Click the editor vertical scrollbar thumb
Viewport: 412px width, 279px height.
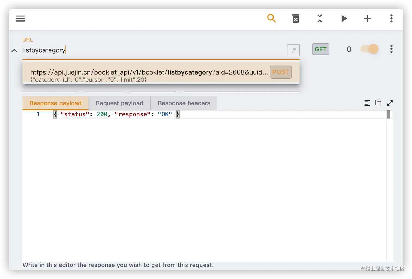[388, 114]
